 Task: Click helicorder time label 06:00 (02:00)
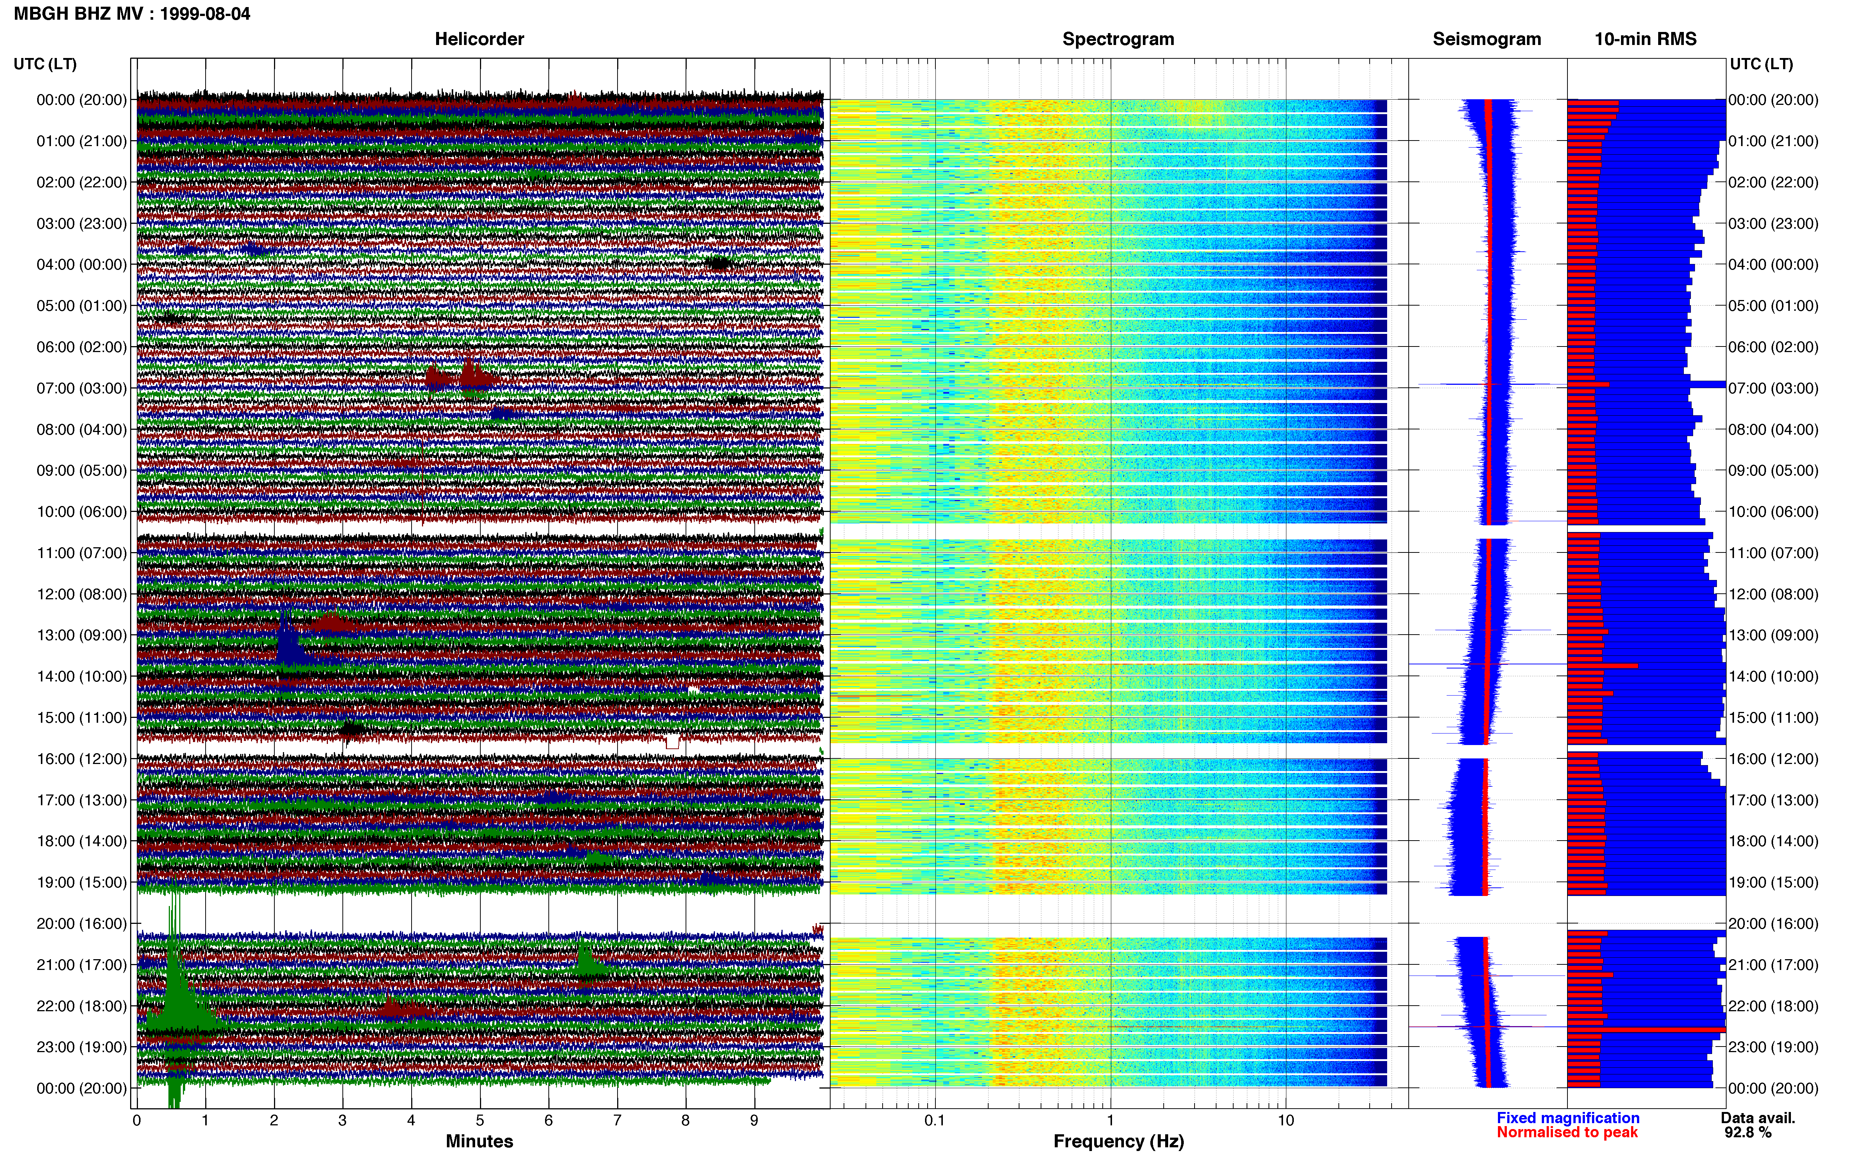[x=82, y=346]
